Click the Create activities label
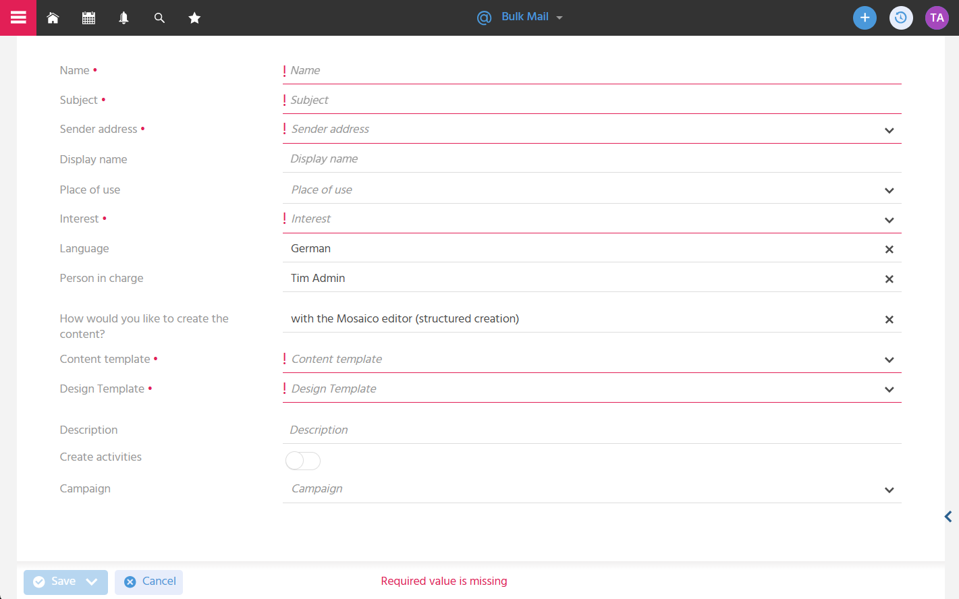The width and height of the screenshot is (959, 599). pos(101,457)
